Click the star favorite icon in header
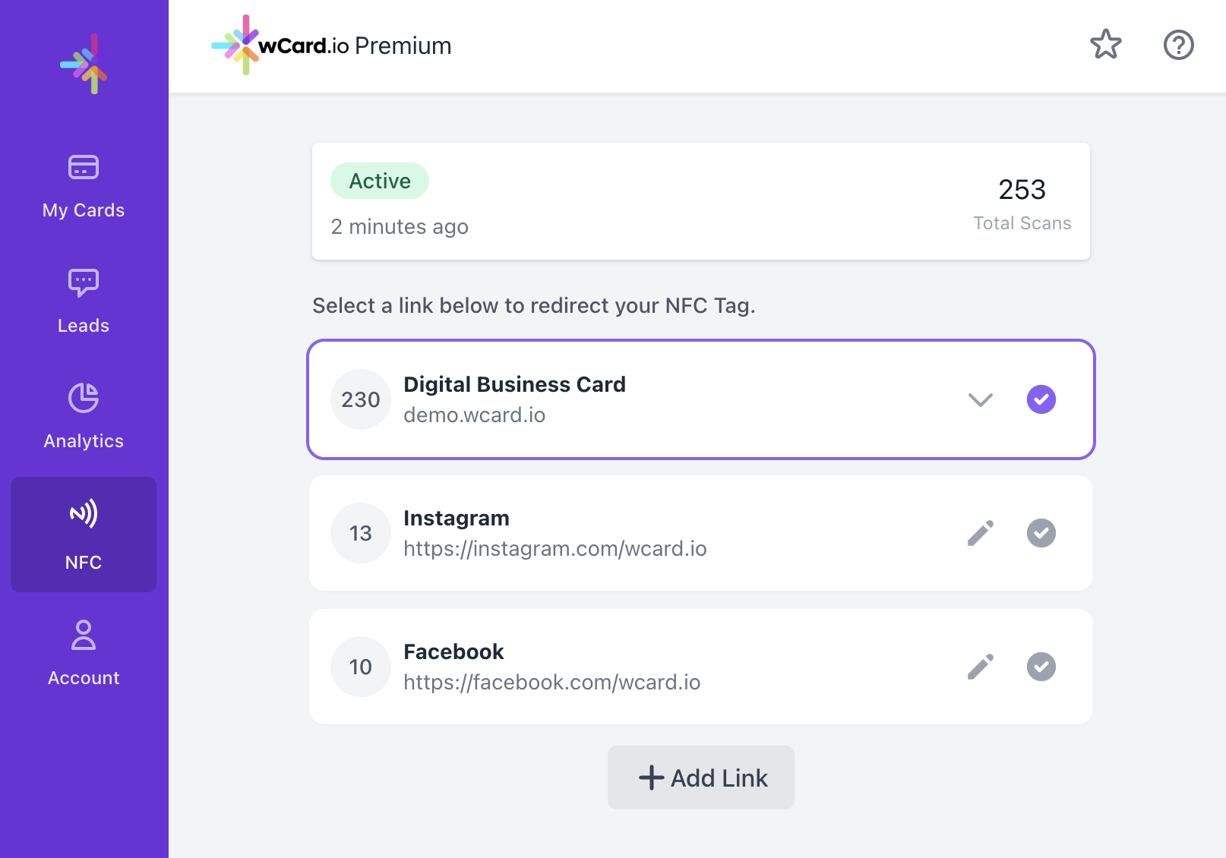 [1105, 45]
